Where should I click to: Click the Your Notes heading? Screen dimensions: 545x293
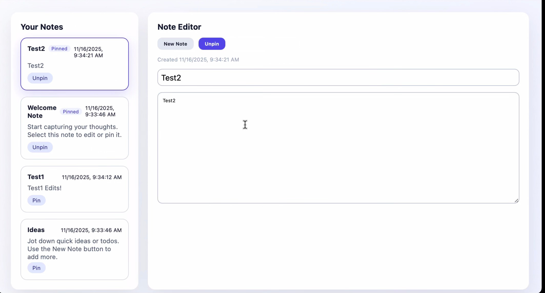(42, 27)
